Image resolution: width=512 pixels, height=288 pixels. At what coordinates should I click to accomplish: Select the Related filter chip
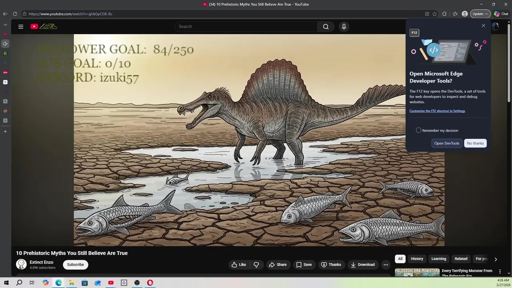[461, 259]
